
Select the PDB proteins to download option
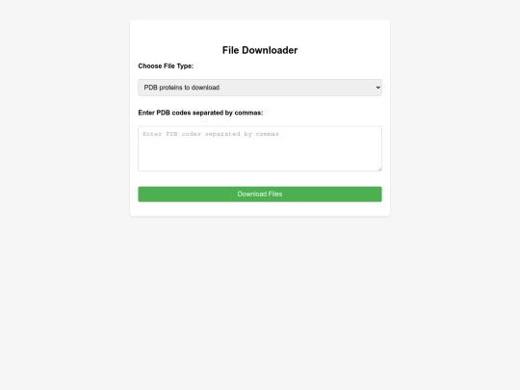(181, 88)
